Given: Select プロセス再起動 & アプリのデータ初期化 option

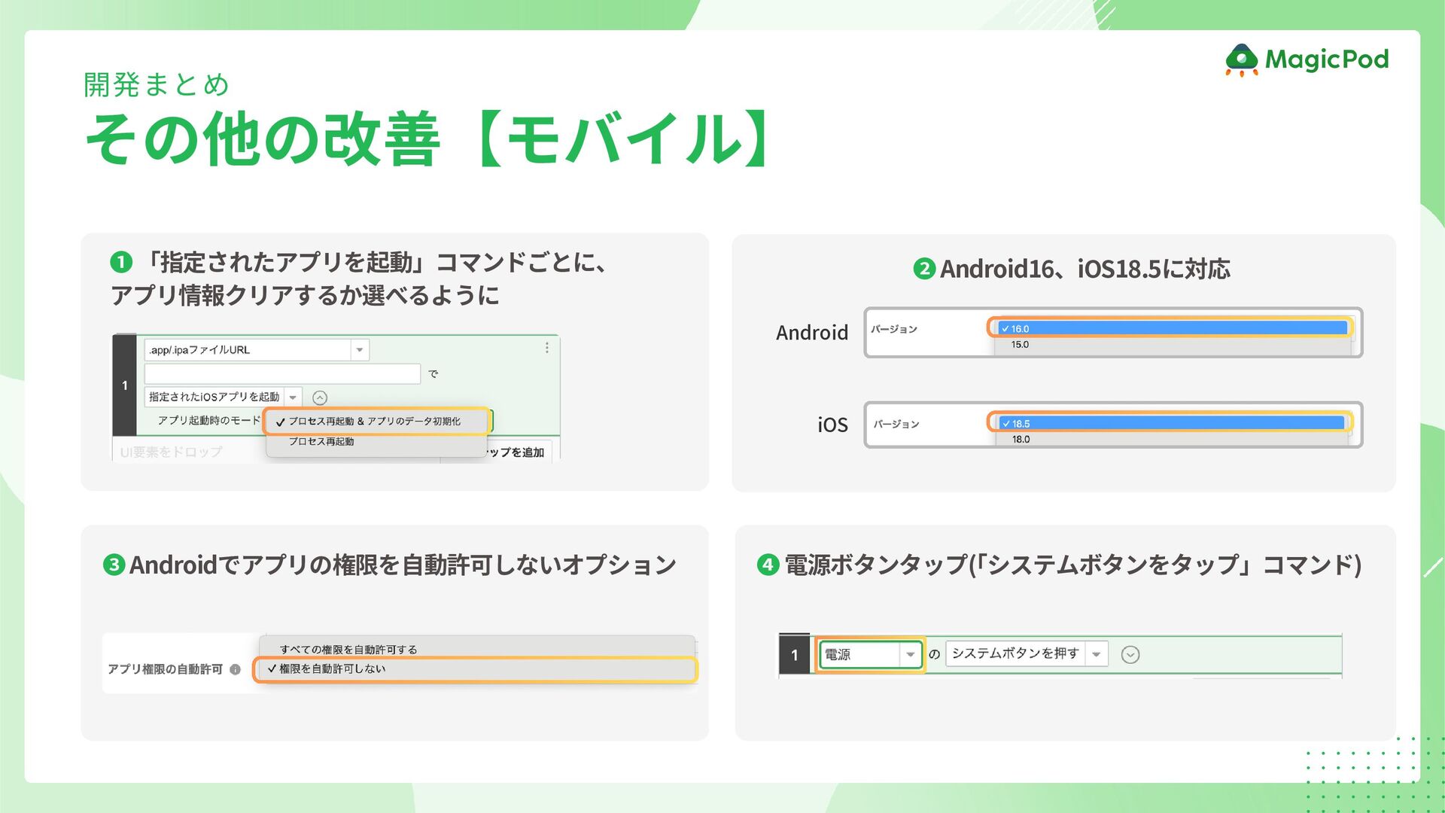Looking at the screenshot, I should tap(375, 422).
